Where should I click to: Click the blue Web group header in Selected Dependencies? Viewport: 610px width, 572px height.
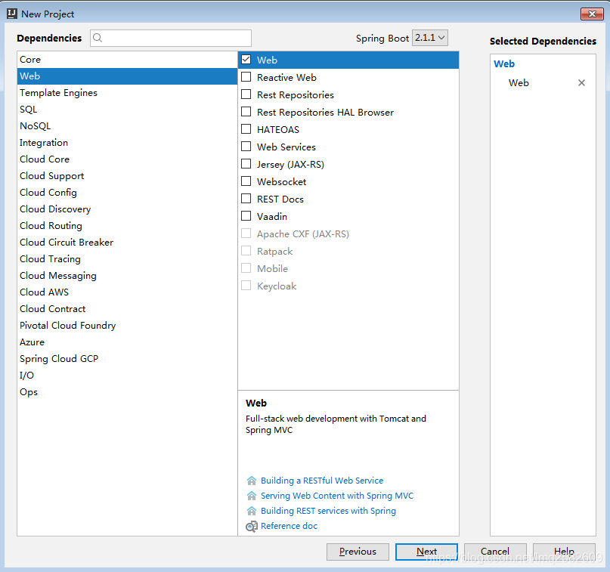[x=504, y=63]
